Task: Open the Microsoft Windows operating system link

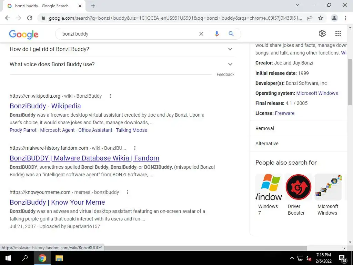Action: pos(317,93)
